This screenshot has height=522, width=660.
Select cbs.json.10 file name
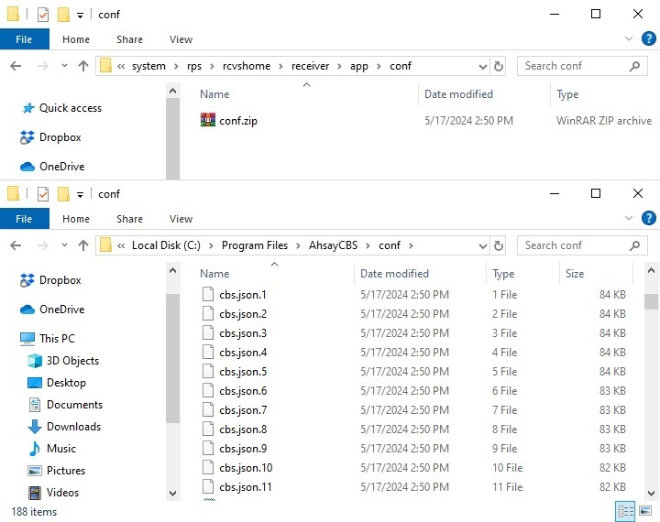(x=246, y=468)
